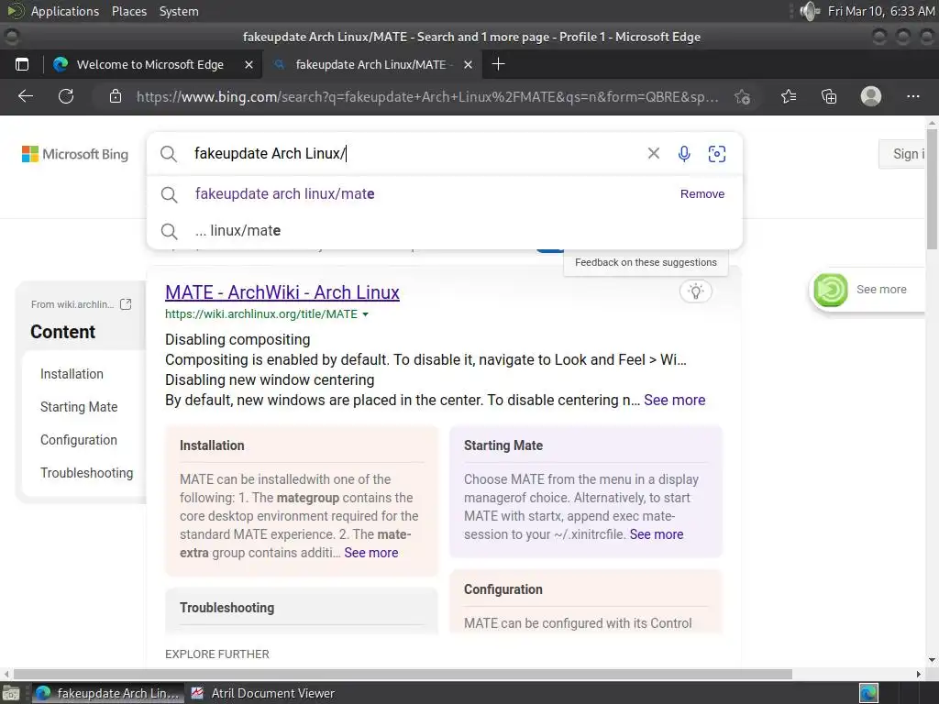Switch to fakeupdate Arch Linux/MATE tab
The width and height of the screenshot is (939, 704).
371,65
